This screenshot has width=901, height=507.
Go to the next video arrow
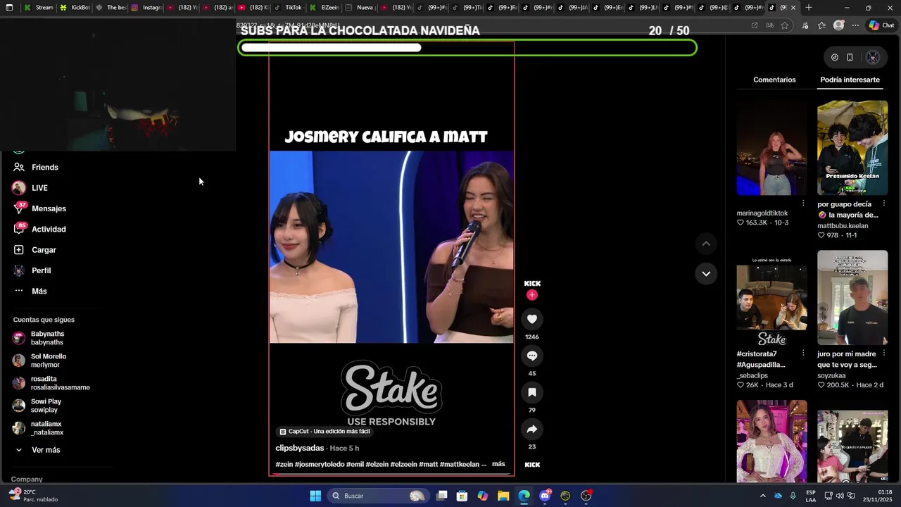[706, 273]
